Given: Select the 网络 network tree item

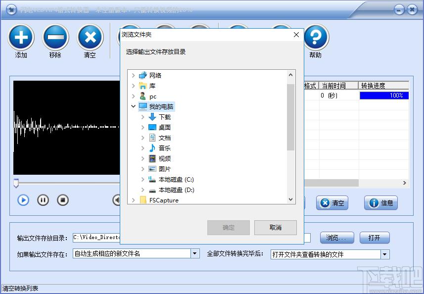Looking at the screenshot, I should pos(155,75).
